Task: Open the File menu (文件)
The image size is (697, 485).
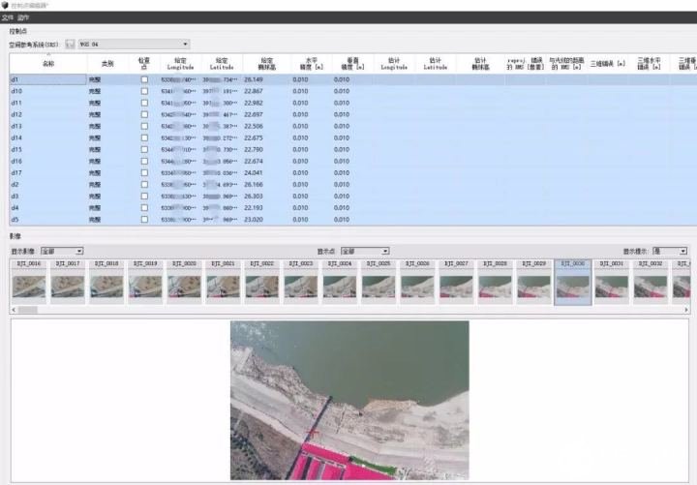Action: click(7, 17)
